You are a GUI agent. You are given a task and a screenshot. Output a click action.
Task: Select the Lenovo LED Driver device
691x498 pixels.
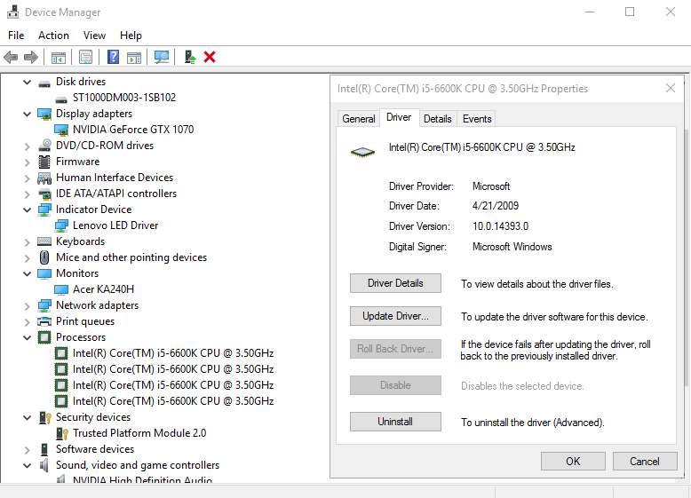coord(115,225)
